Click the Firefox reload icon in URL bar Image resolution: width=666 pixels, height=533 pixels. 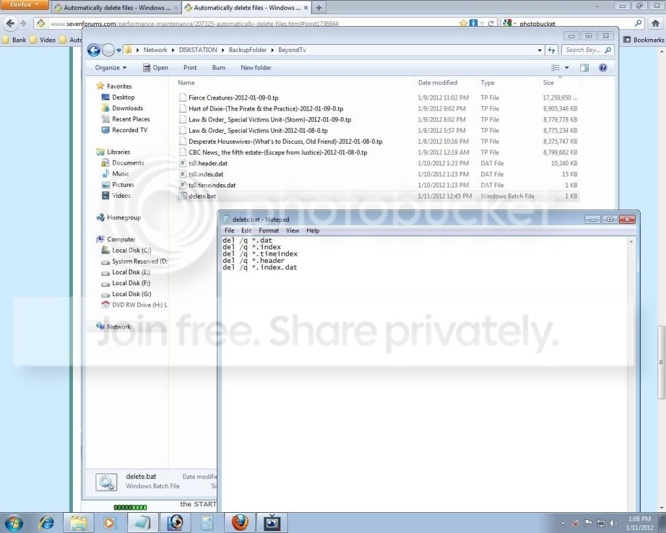(x=491, y=23)
